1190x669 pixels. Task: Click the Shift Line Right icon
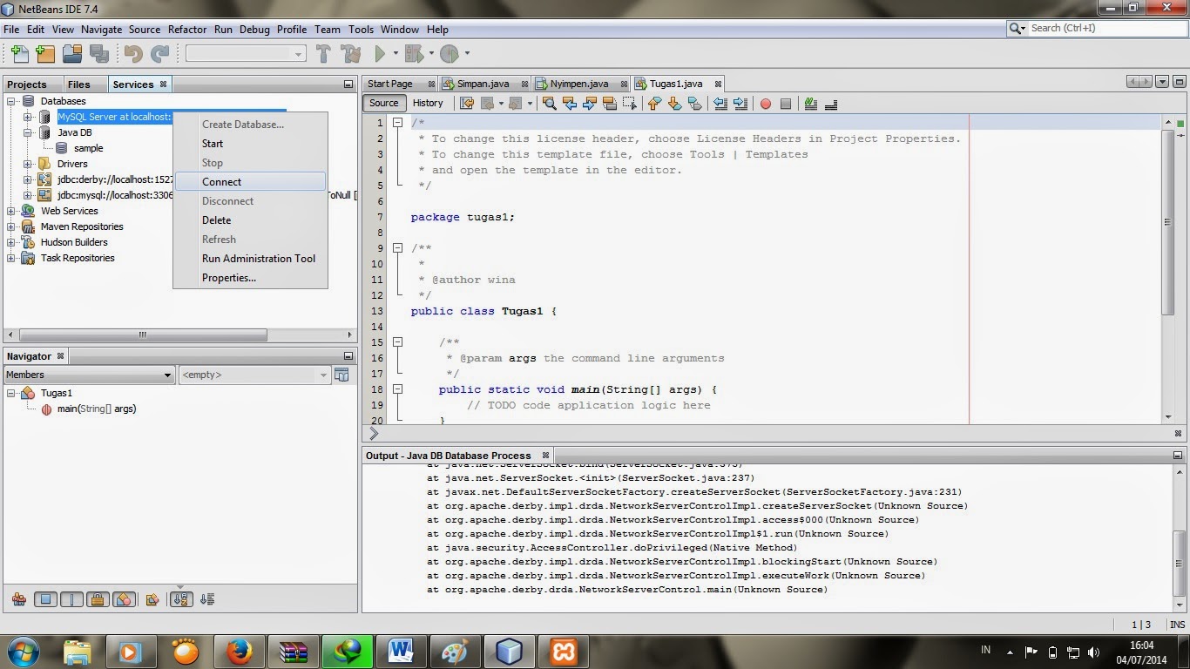[x=740, y=104]
